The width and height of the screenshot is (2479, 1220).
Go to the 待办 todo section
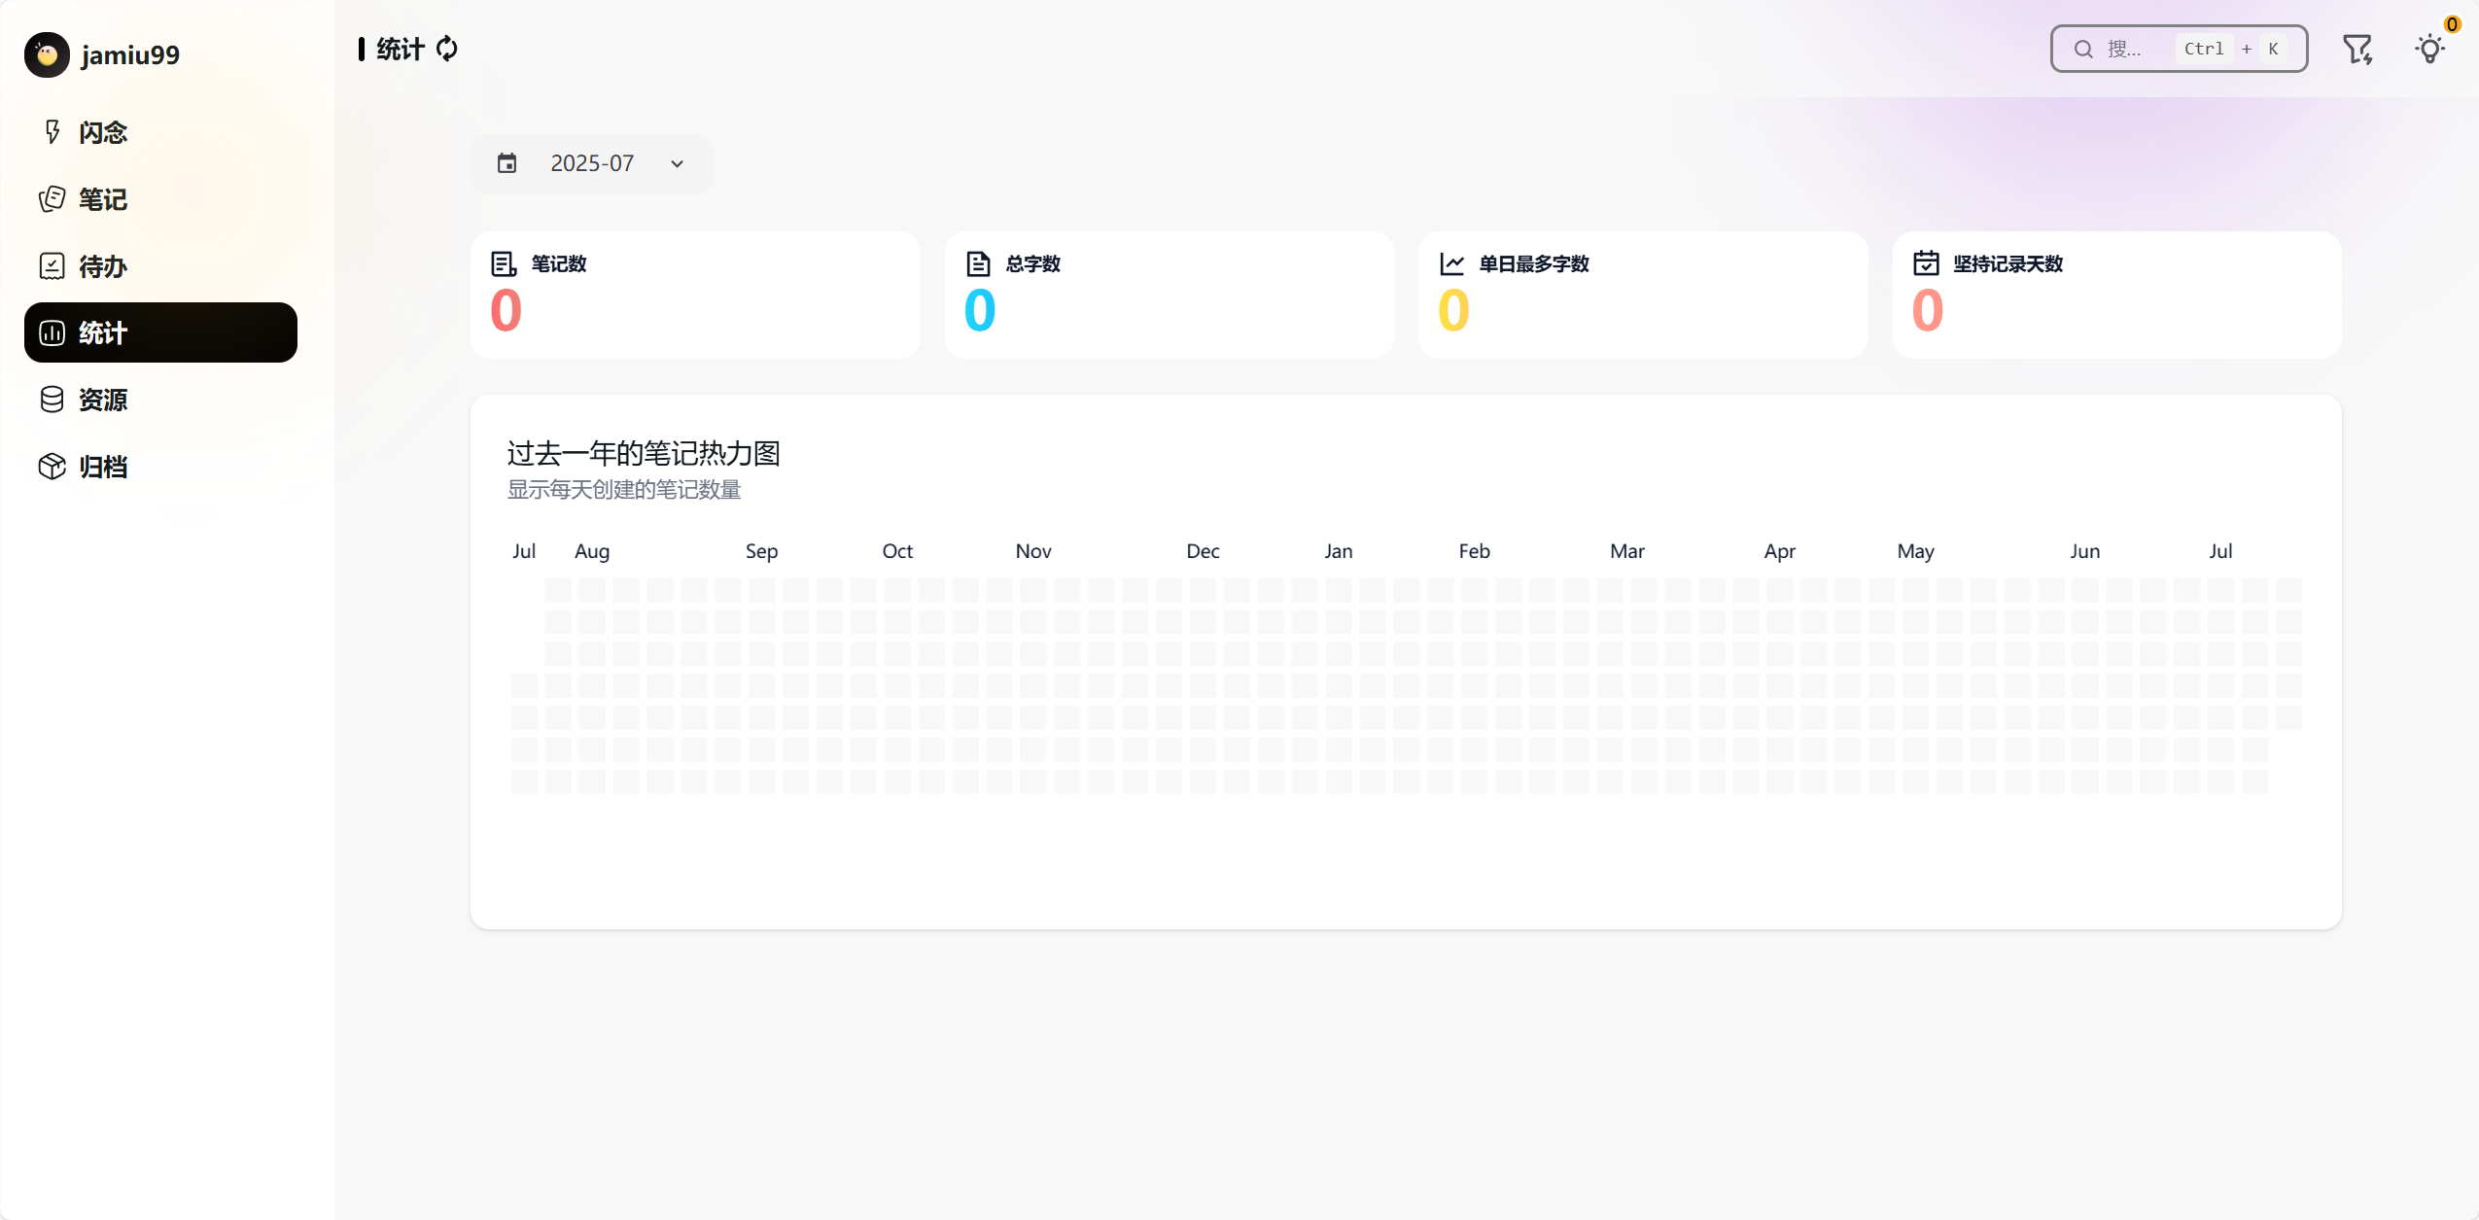160,266
